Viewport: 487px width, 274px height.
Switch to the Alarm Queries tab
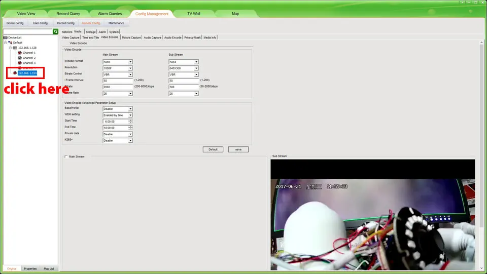[x=110, y=14]
